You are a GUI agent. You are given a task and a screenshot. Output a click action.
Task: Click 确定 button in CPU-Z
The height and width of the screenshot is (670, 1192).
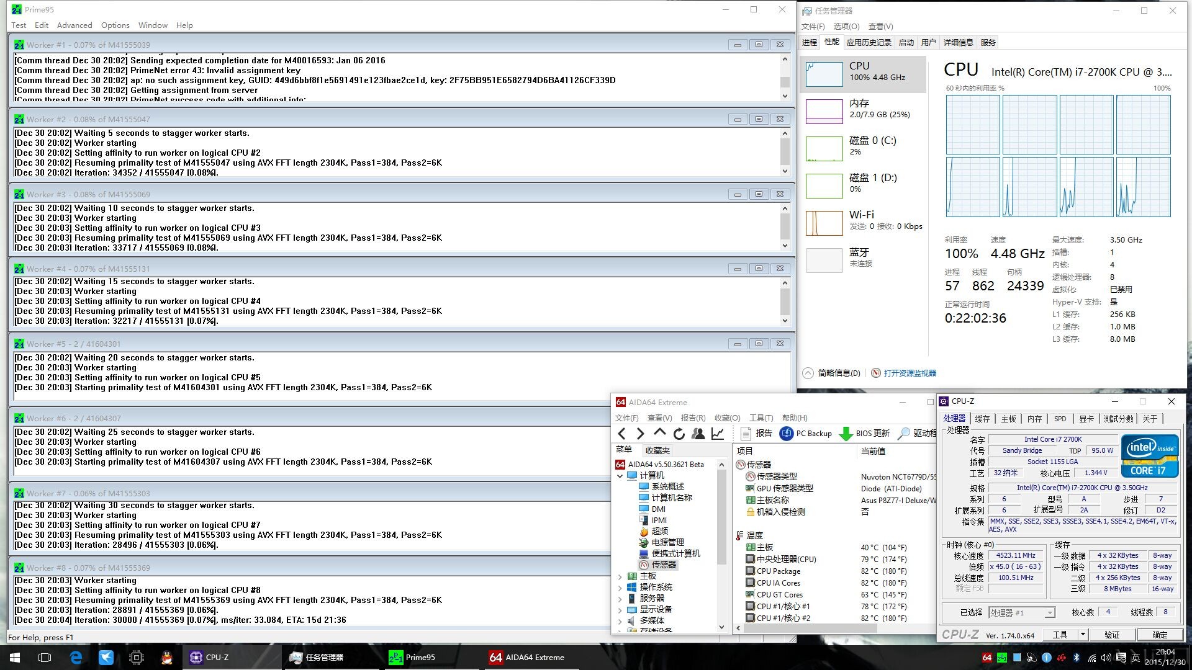[x=1160, y=635]
